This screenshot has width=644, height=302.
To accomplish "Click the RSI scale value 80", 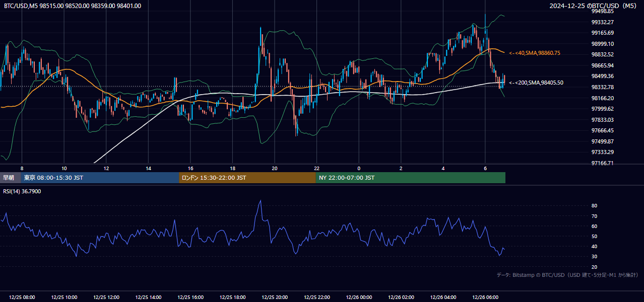I will 594,206.
